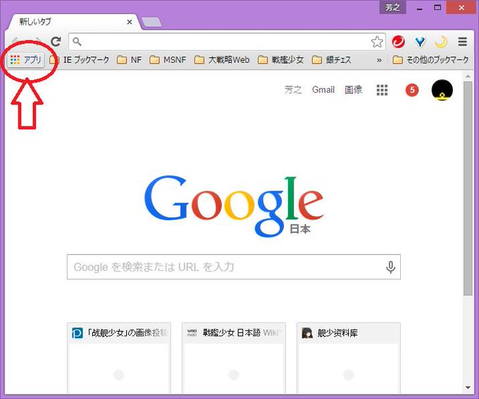Click the character favicon of 舰少资料库
Image resolution: width=479 pixels, height=399 pixels.
point(307,333)
